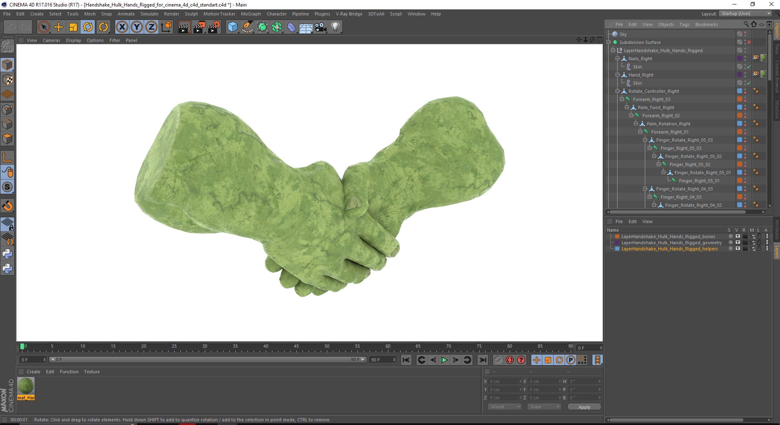Screen dimensions: 780x425
Task: Record active objects keyframe
Action: pos(498,360)
